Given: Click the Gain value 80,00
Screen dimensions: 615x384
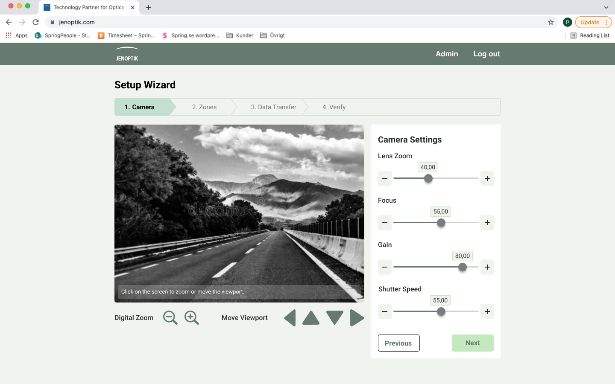Looking at the screenshot, I should [x=463, y=256].
